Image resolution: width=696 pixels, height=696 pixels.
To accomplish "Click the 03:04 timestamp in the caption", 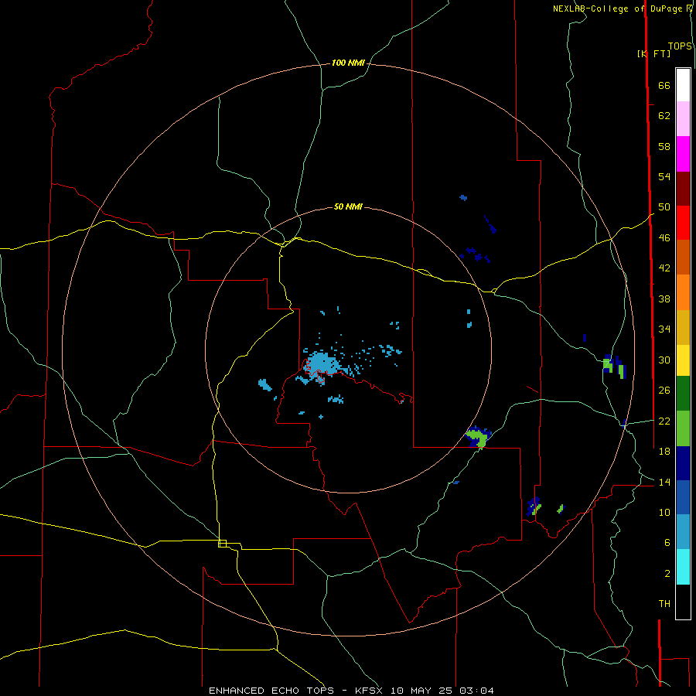I will pyautogui.click(x=476, y=691).
